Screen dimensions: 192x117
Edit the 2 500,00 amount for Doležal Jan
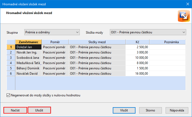click(137, 47)
